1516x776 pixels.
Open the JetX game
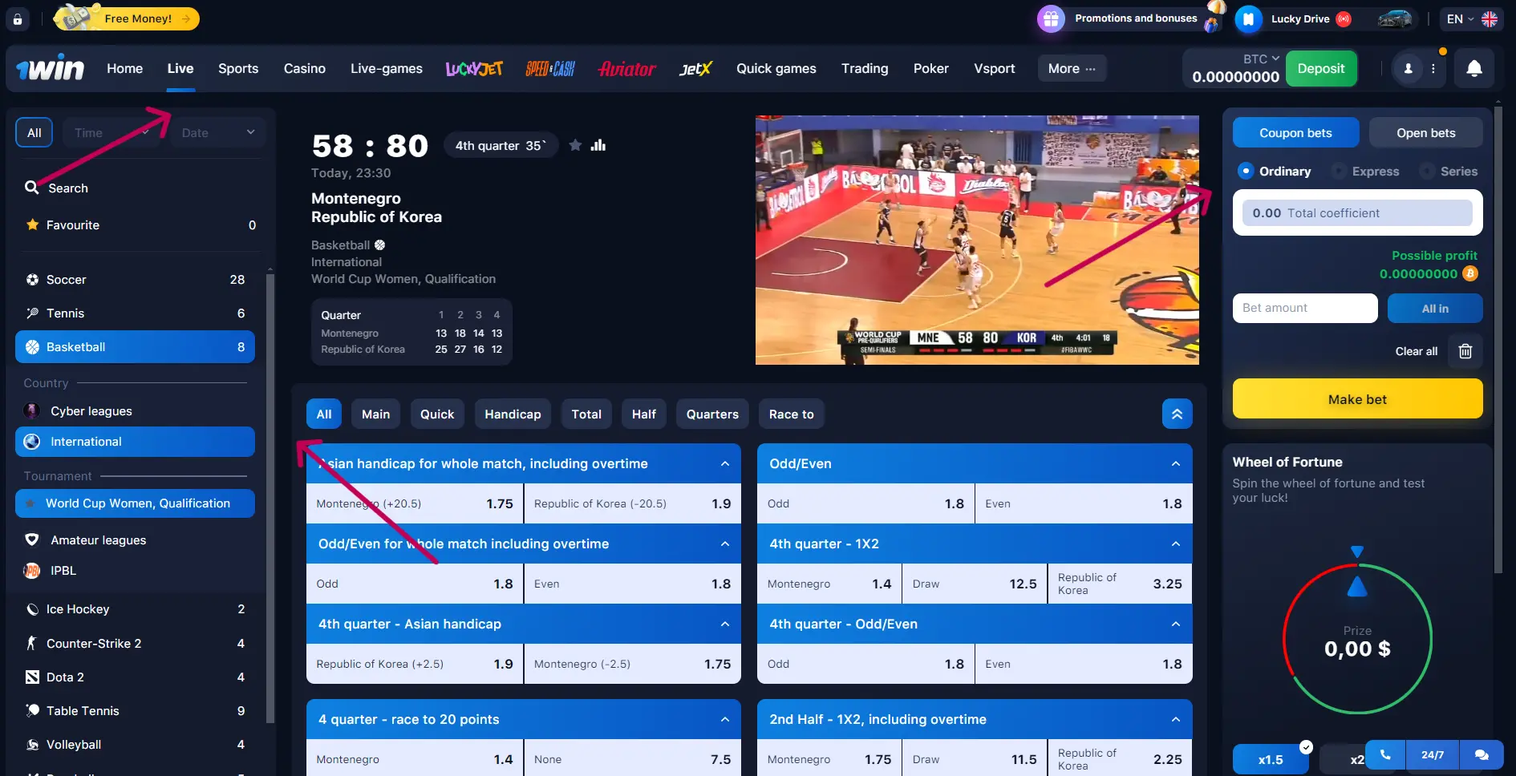695,69
